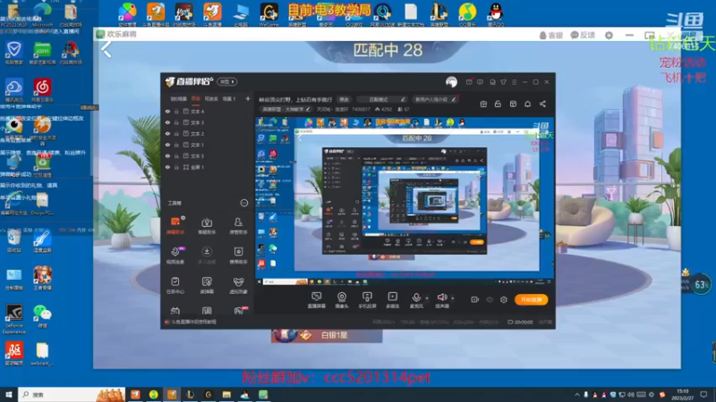The image size is (716, 402).
Task: Open the user avatar in companion app
Action: tap(451, 82)
